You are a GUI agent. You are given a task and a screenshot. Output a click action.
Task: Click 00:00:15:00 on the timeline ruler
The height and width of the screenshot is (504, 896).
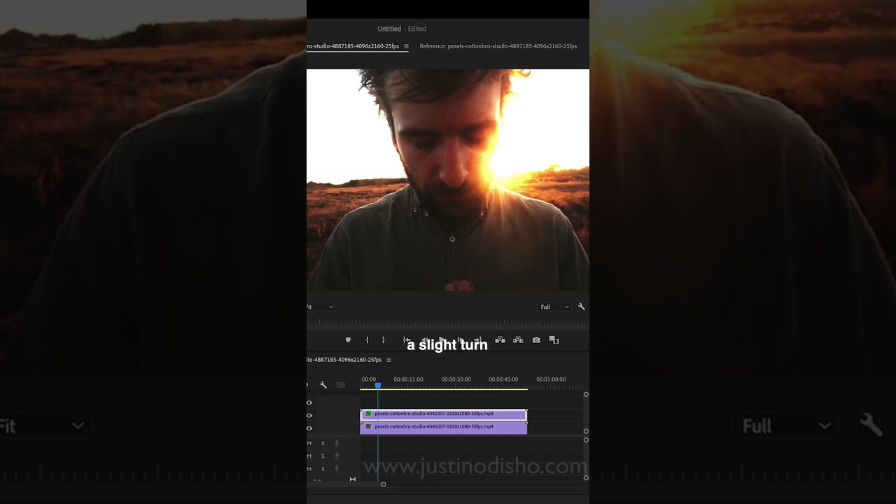coord(408,379)
